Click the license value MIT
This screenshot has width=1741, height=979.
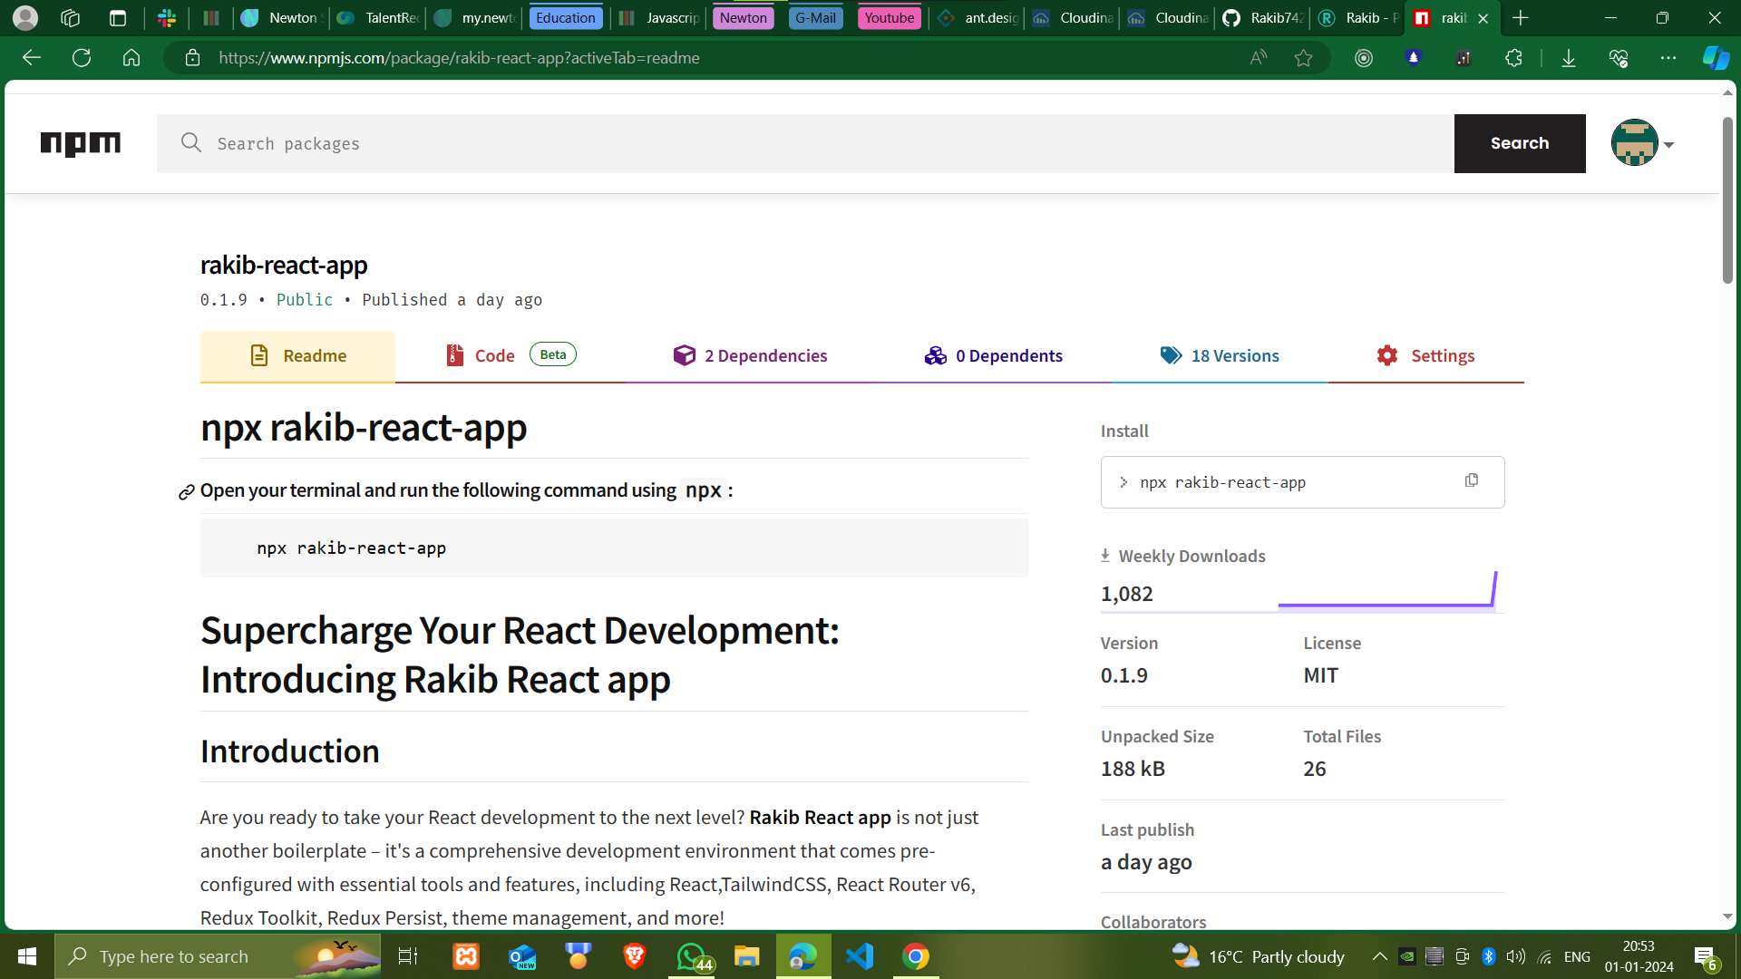point(1320,675)
